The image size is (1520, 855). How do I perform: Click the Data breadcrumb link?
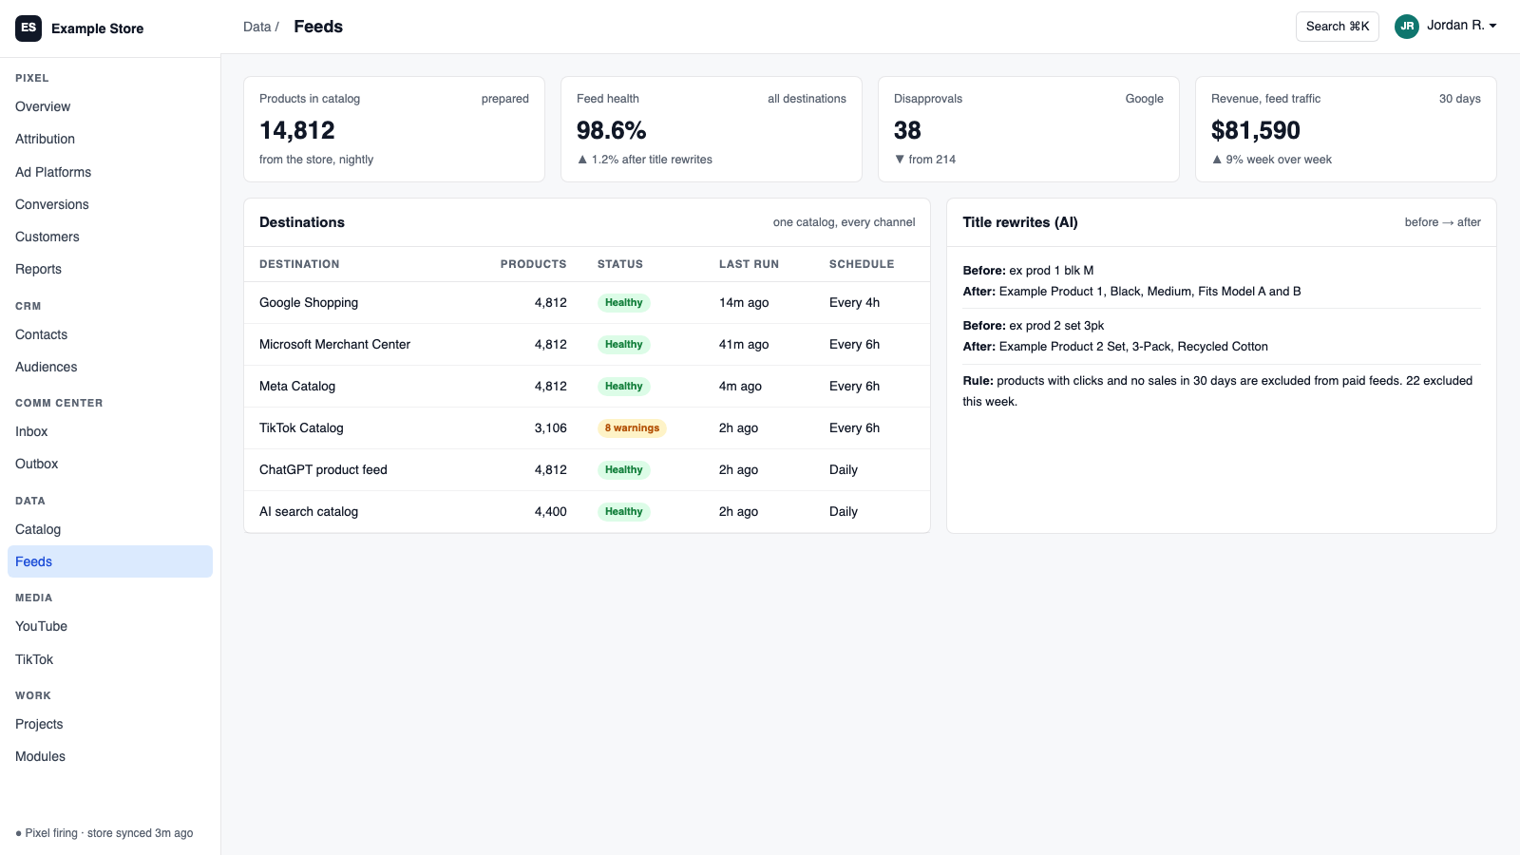tap(256, 27)
